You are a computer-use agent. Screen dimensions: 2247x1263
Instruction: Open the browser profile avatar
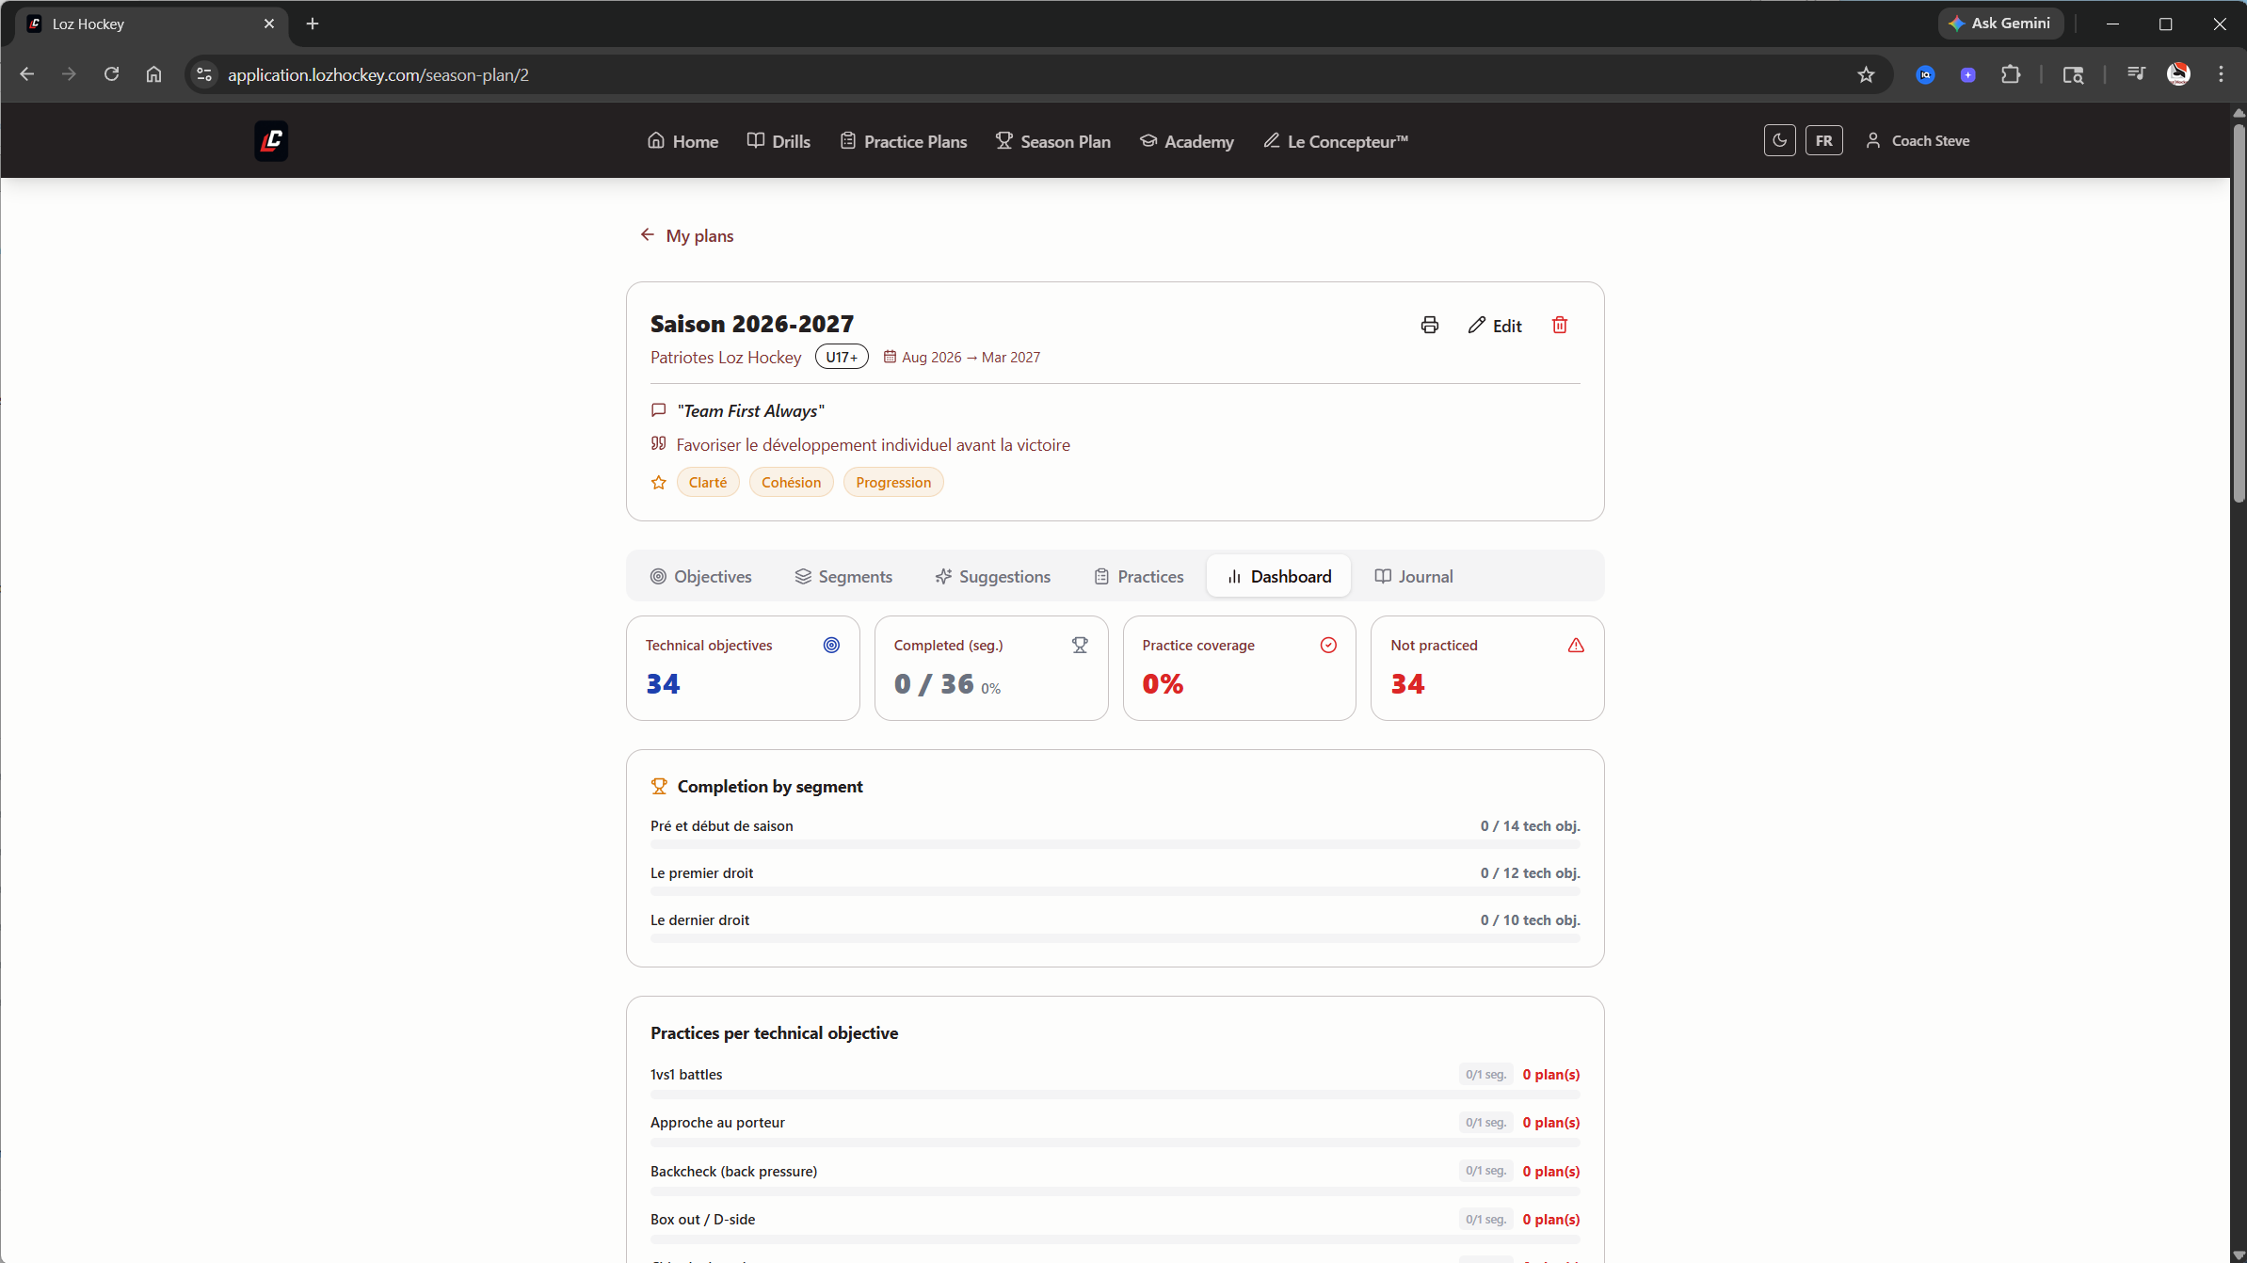pos(2178,74)
